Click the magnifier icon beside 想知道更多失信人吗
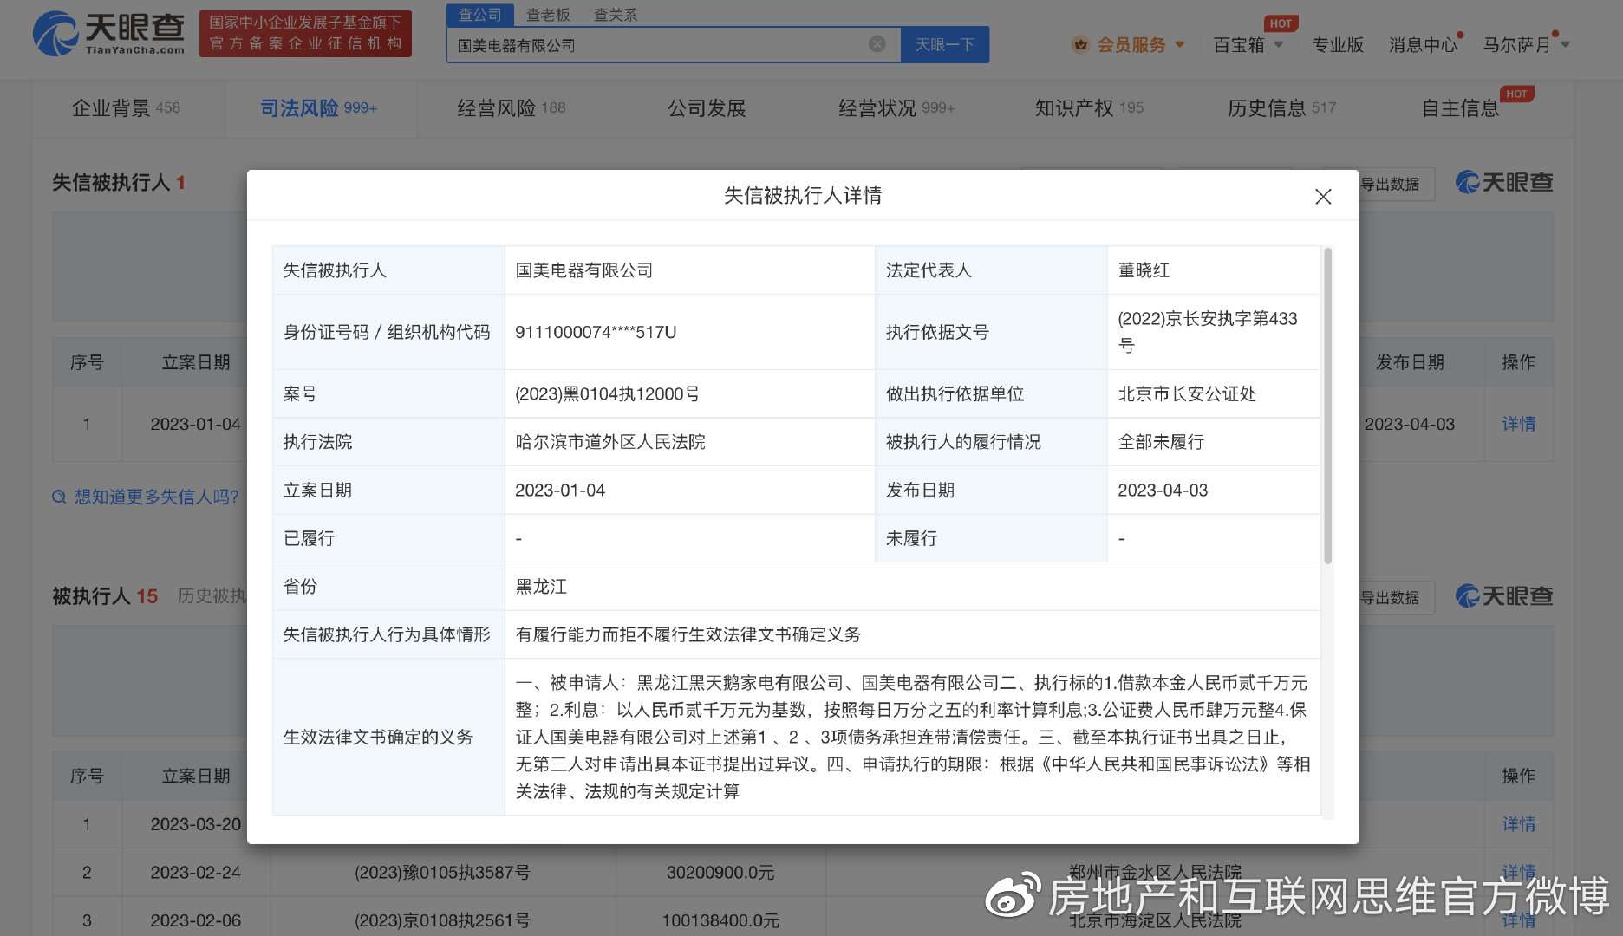1623x936 pixels. coord(59,497)
